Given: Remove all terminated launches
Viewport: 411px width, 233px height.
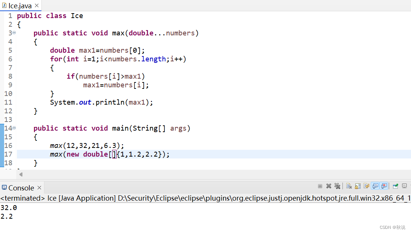Looking at the screenshot, I should 337,186.
